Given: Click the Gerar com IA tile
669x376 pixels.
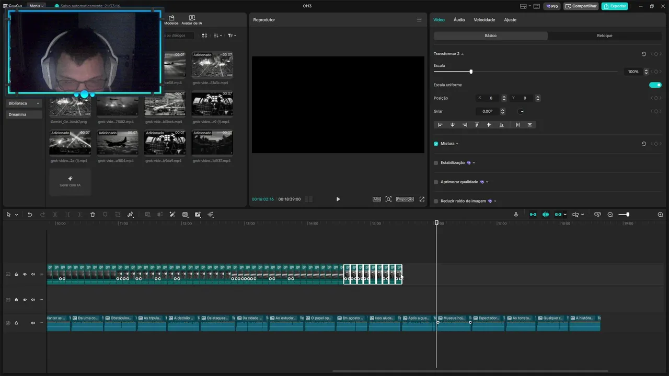Looking at the screenshot, I should pyautogui.click(x=70, y=182).
